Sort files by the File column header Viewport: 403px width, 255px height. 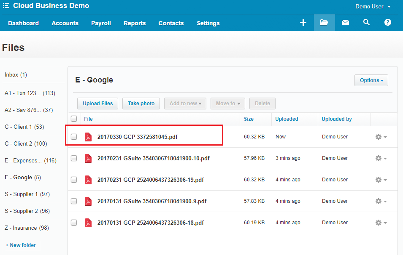click(89, 119)
